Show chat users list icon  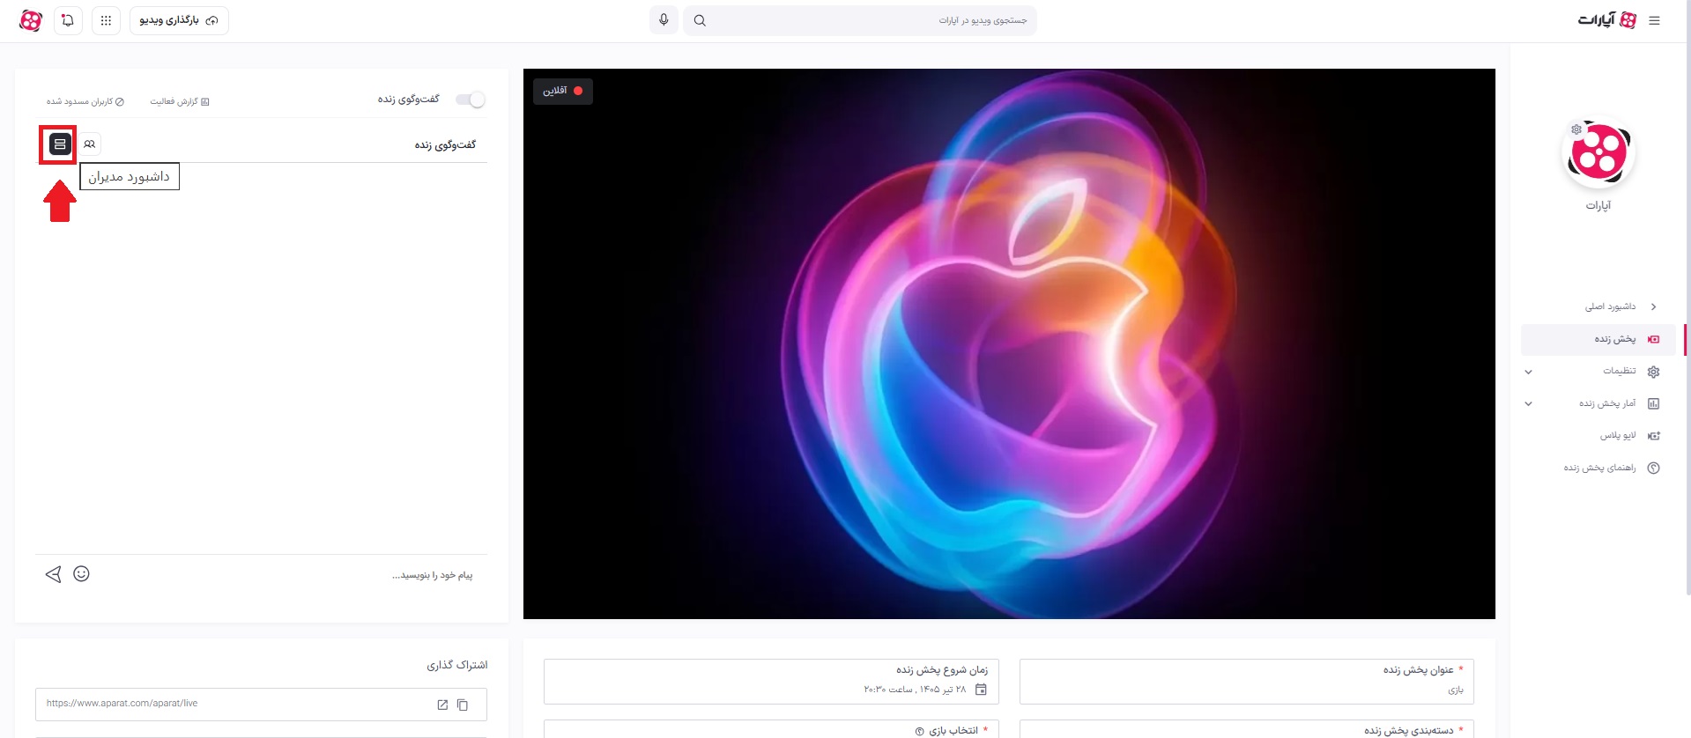(90, 144)
